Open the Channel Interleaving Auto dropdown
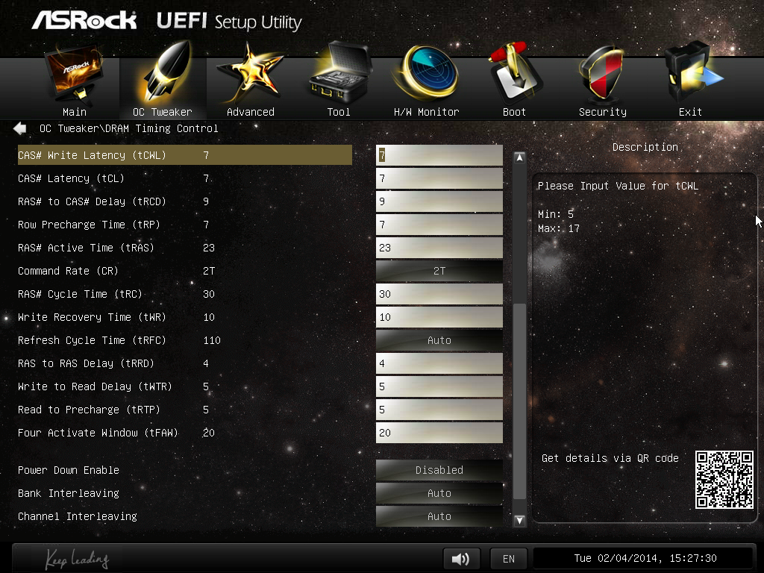Image resolution: width=764 pixels, height=573 pixels. click(x=439, y=516)
